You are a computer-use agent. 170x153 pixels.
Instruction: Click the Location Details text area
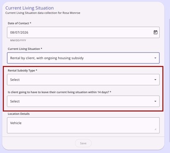coord(83,125)
